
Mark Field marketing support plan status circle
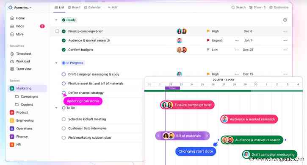pyautogui.click(x=64, y=137)
